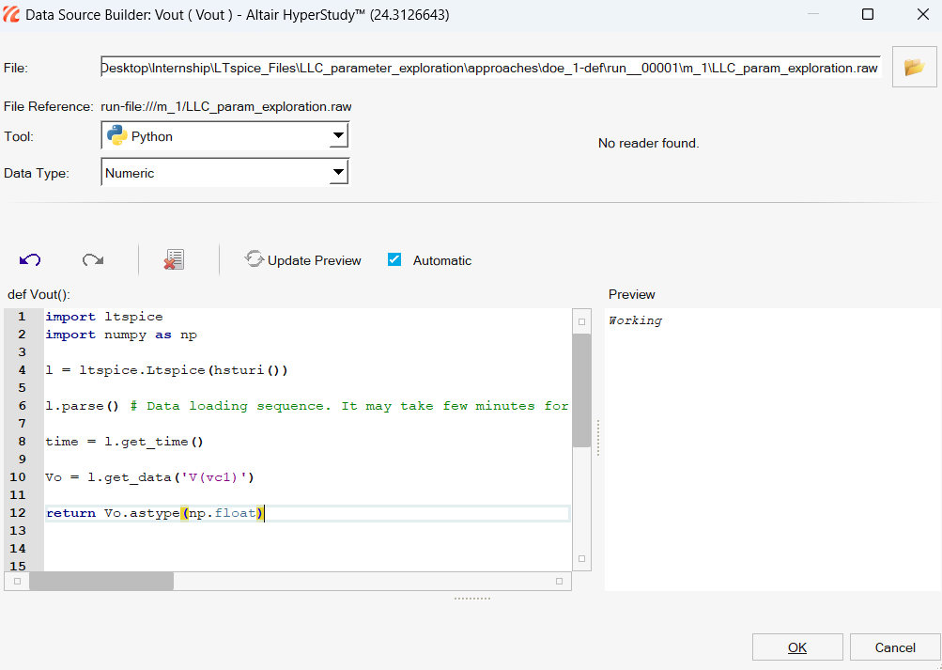Click the Preview panel heading

point(631,294)
